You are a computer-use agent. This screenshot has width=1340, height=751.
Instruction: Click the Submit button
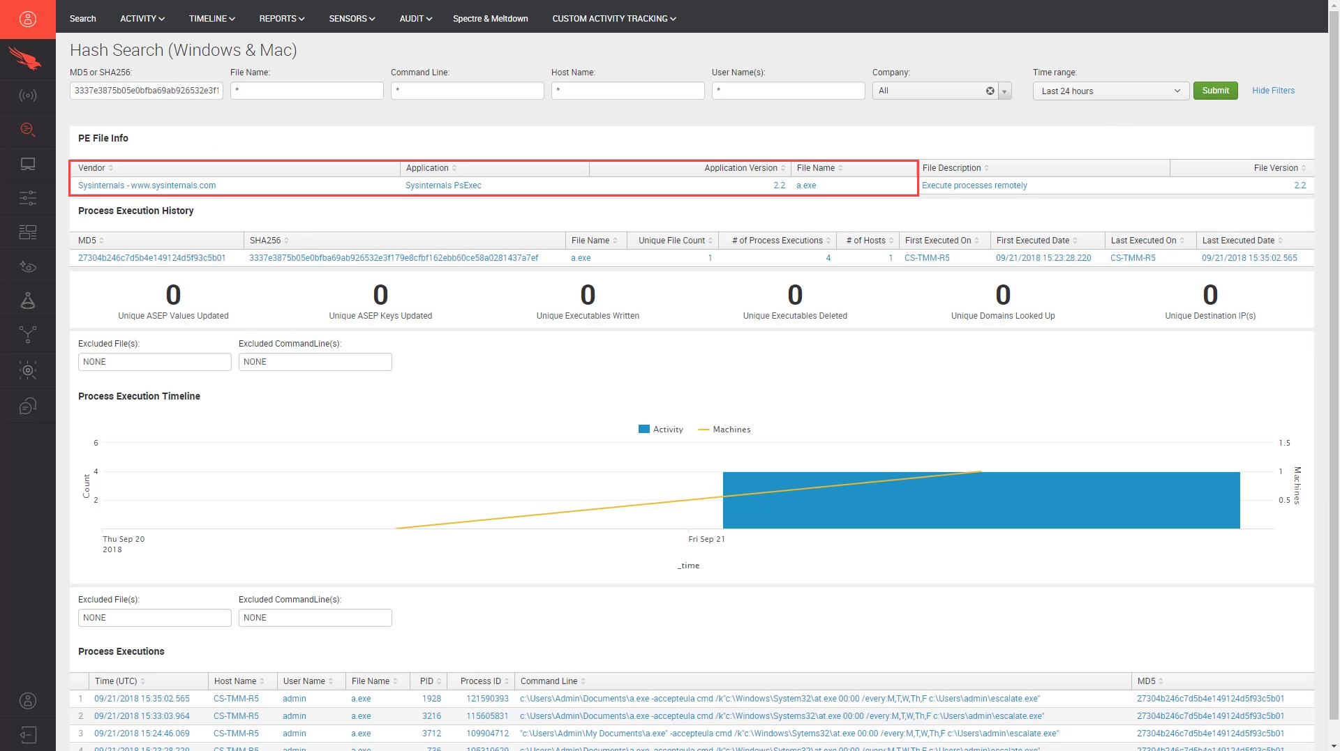[1215, 91]
